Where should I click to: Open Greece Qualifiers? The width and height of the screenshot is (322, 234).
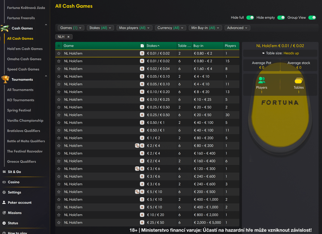[21, 162]
